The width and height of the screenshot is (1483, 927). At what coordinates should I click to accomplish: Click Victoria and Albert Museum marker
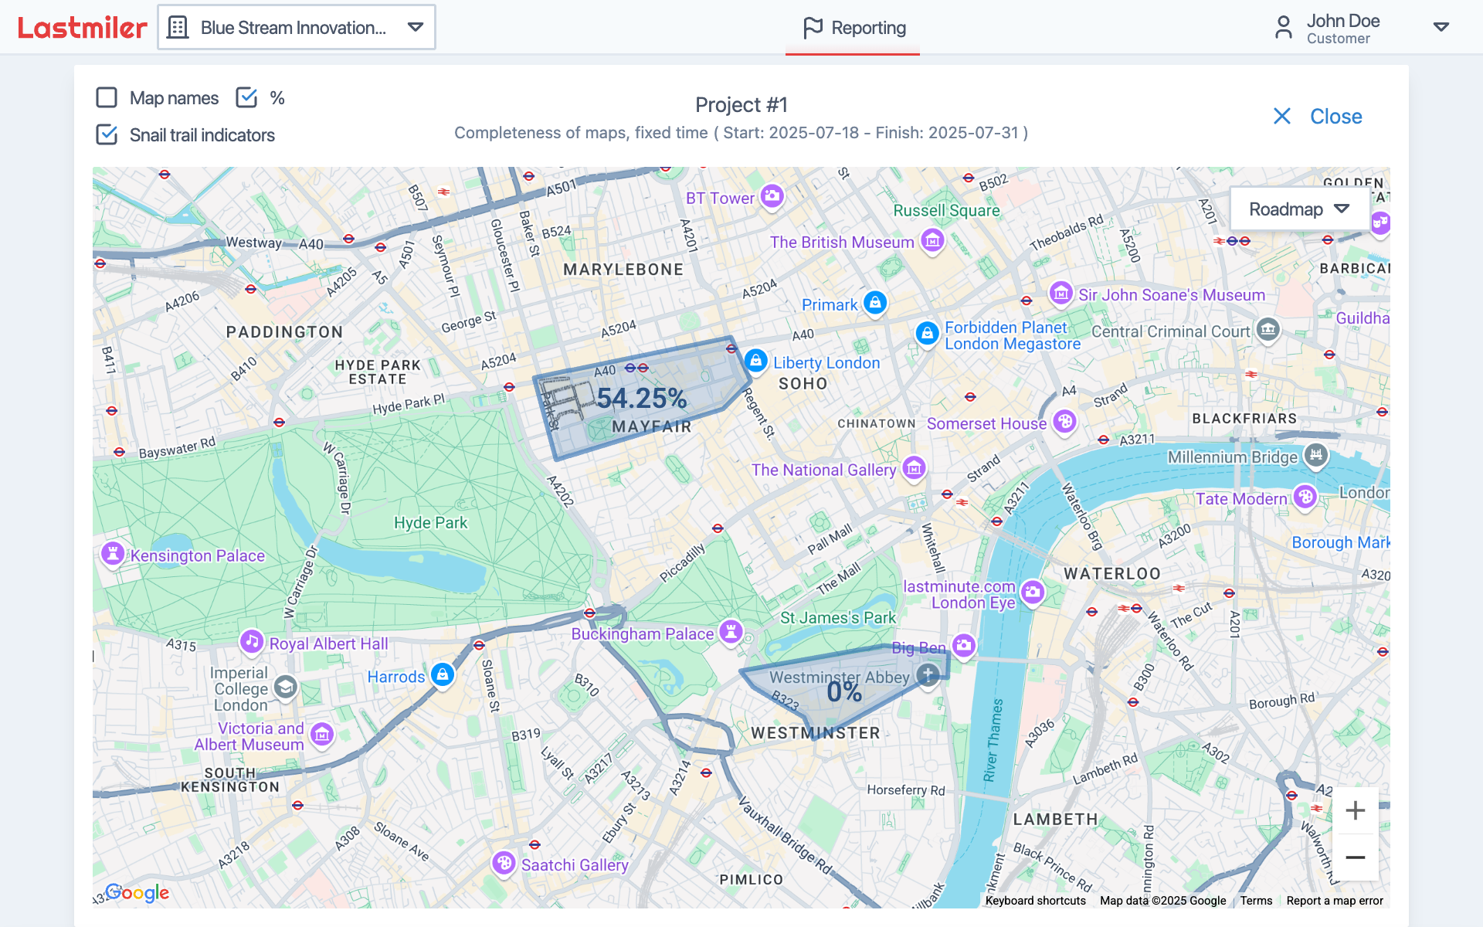322,734
